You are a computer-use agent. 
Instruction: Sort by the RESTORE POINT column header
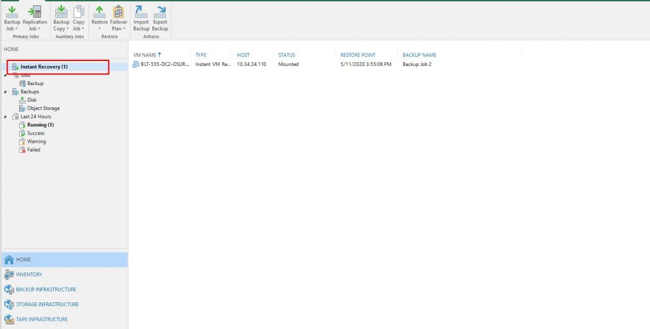click(x=358, y=55)
